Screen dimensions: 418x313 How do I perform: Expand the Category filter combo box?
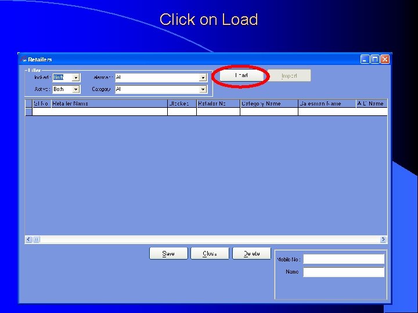[x=203, y=89]
